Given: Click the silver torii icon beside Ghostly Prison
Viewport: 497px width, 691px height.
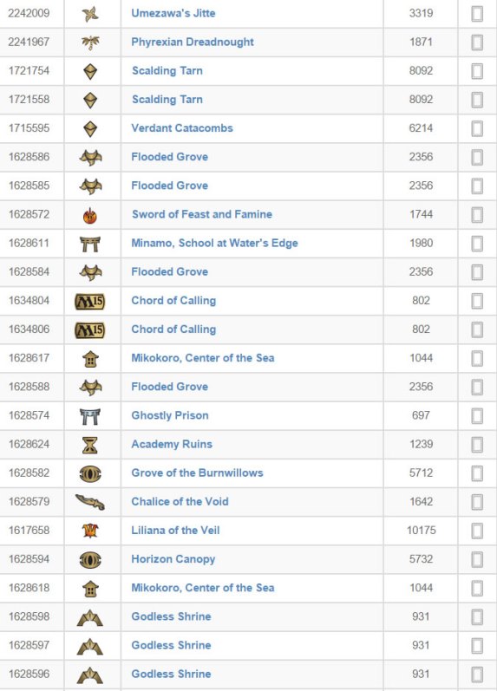Looking at the screenshot, I should [90, 416].
